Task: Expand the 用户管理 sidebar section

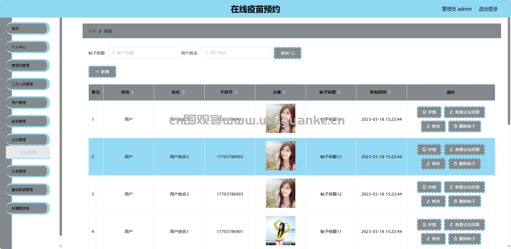Action: pyautogui.click(x=28, y=103)
